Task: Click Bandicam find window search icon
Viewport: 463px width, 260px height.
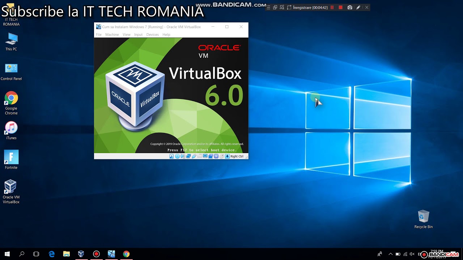Action: pyautogui.click(x=282, y=8)
